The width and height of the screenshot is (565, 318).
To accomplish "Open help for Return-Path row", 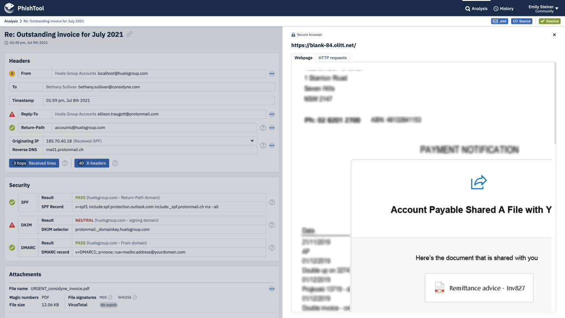I will (263, 128).
